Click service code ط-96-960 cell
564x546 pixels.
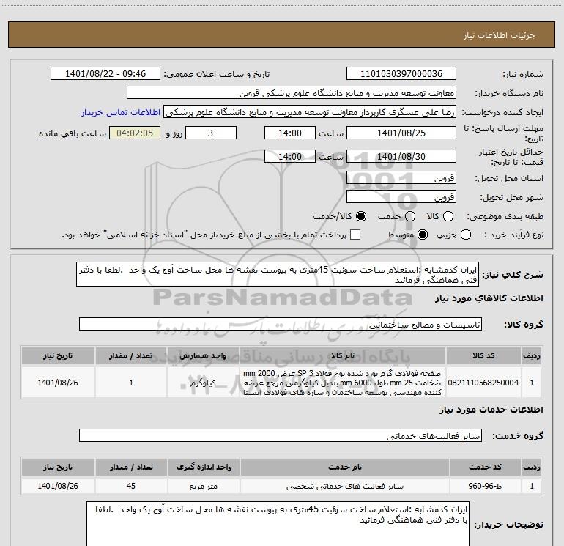(485, 486)
